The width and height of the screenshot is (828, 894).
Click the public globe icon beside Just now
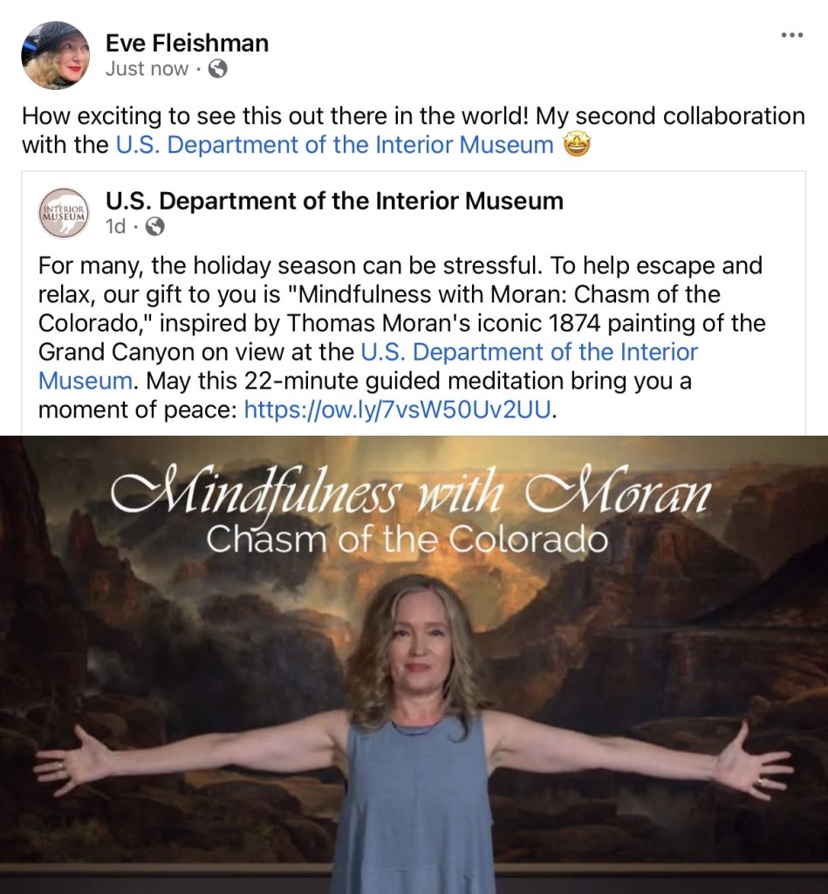tap(217, 69)
